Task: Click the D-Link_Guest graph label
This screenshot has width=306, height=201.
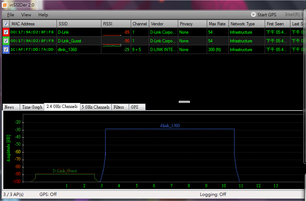Action: click(65, 171)
